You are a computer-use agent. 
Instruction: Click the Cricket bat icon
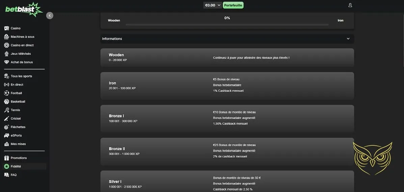click(x=6, y=118)
